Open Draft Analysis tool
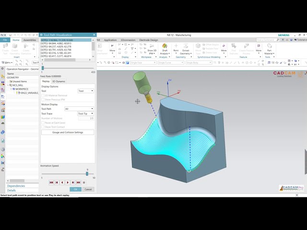The image size is (307, 230). point(165,49)
